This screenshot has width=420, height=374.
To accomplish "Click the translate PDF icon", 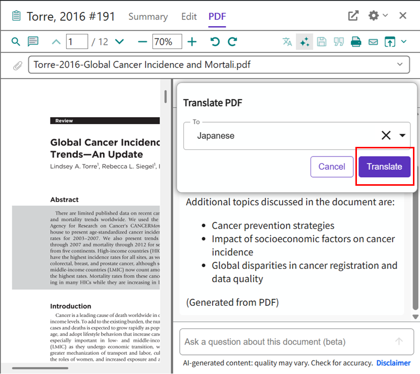I will click(287, 42).
